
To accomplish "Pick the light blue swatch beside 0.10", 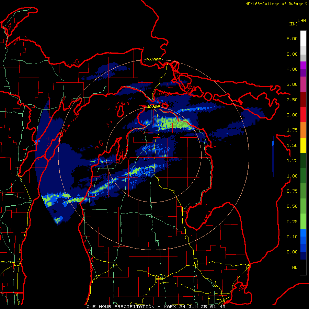I will click(303, 233).
